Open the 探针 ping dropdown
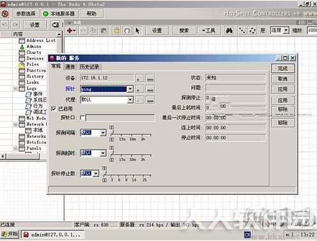This screenshot has height=241, width=317. tap(130, 89)
